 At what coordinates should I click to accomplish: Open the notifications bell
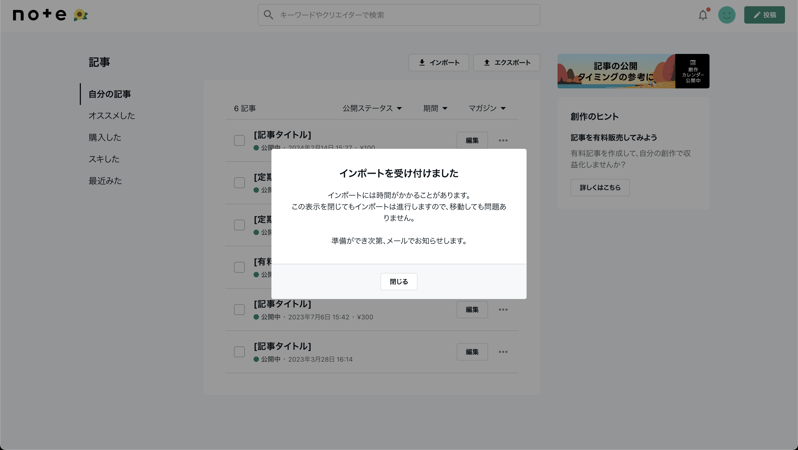(x=703, y=15)
